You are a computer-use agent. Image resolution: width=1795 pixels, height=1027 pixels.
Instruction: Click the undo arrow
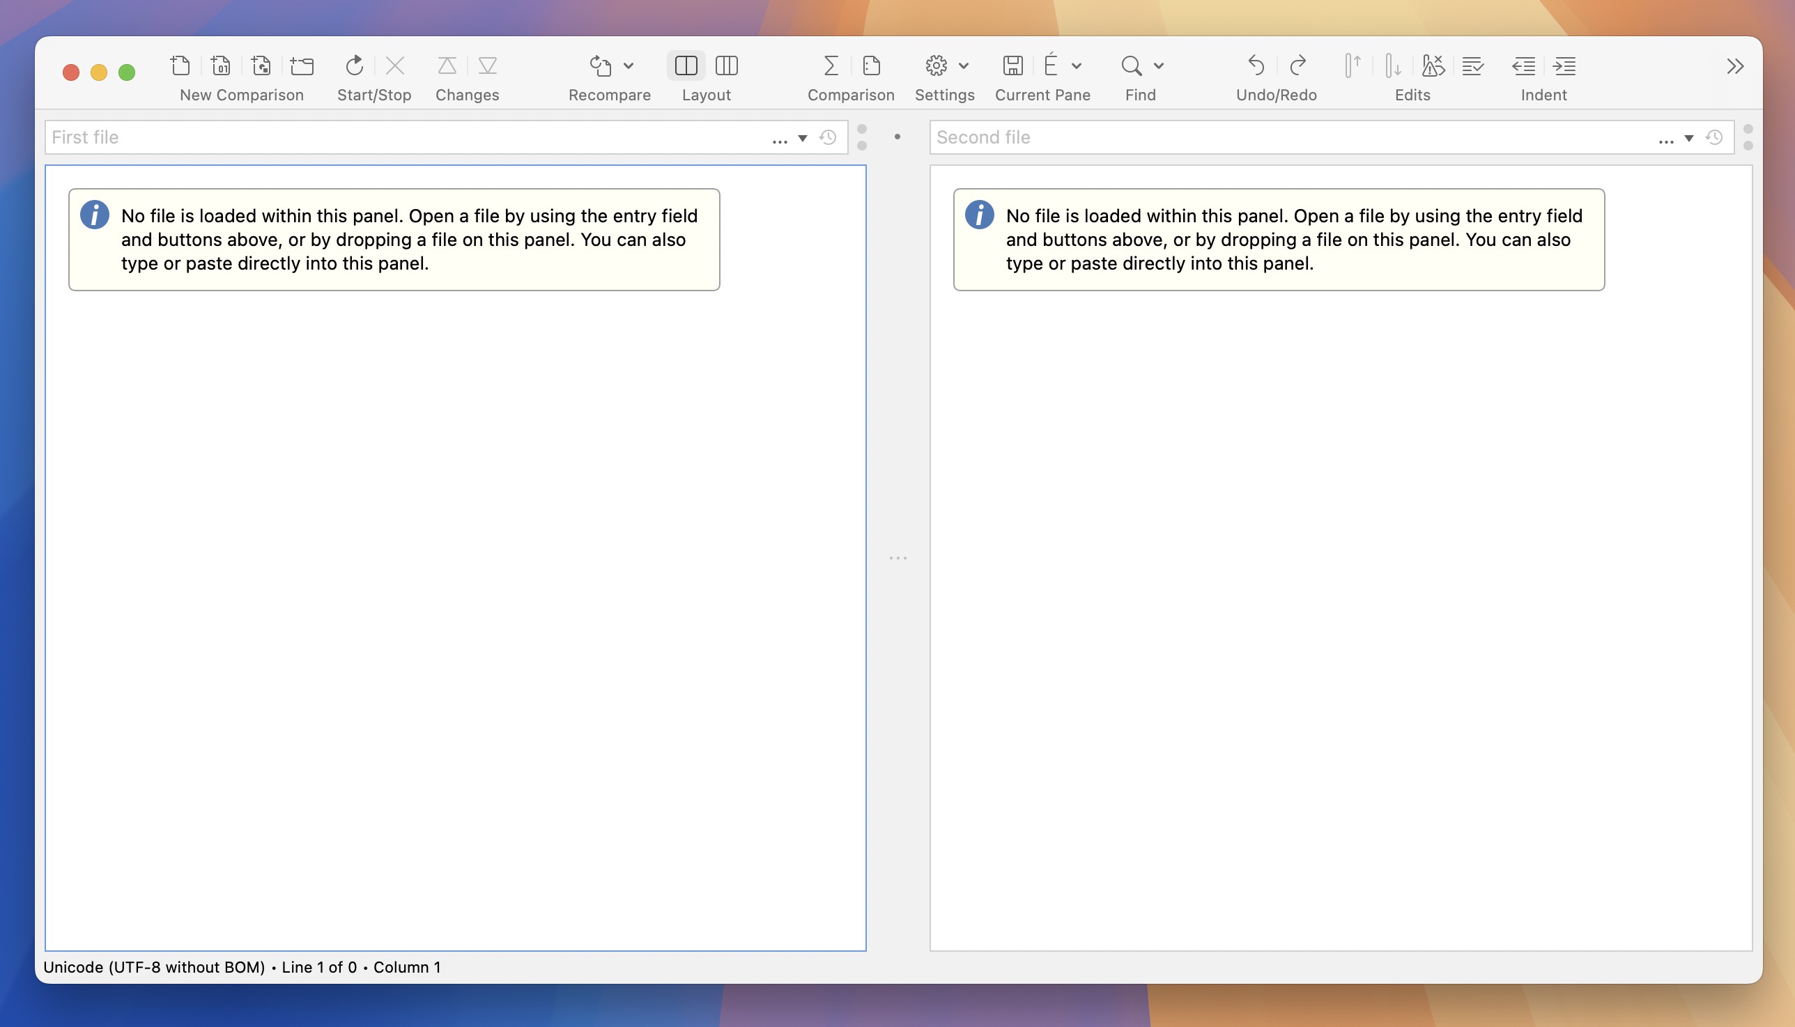point(1256,65)
